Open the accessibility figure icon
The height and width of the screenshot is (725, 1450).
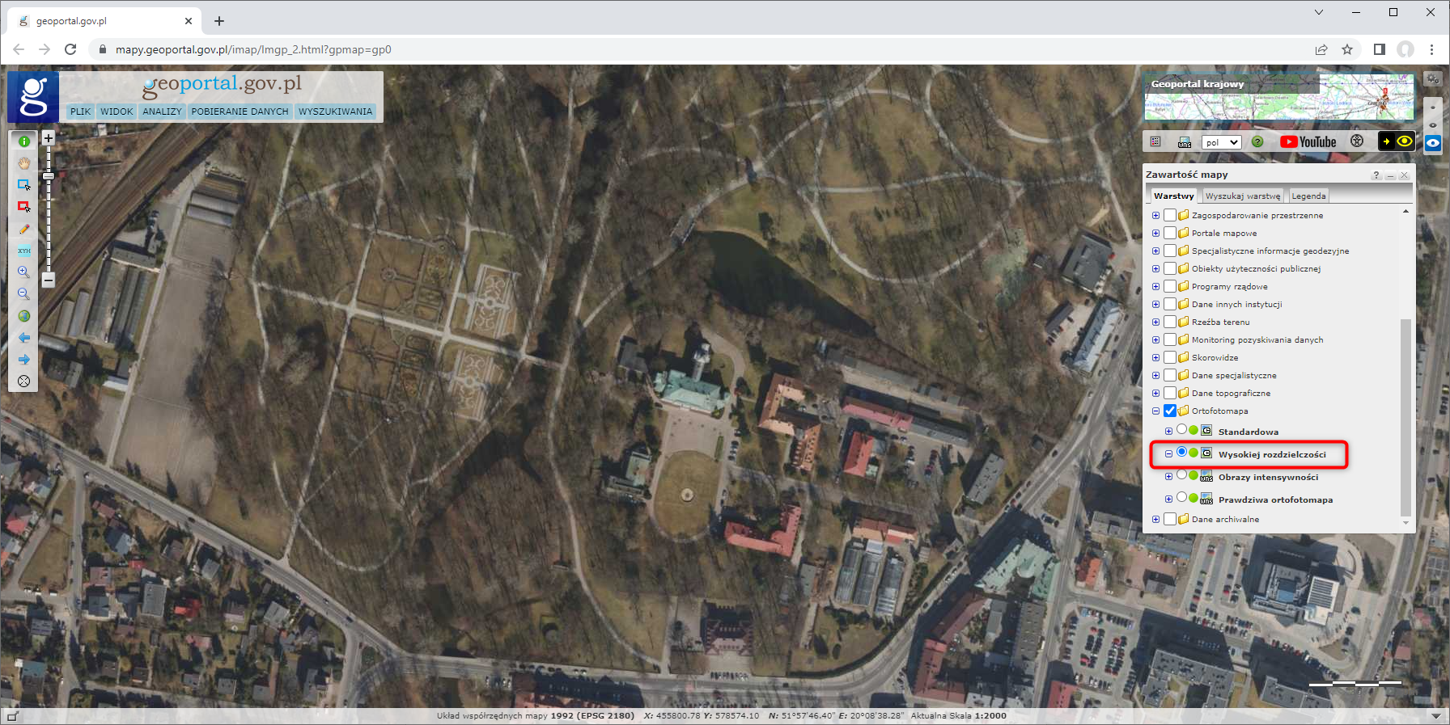(1357, 141)
